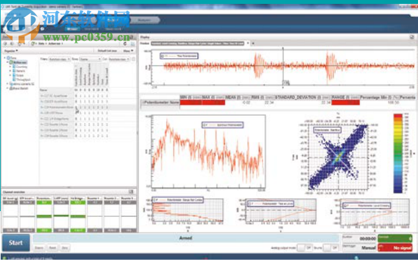Click the Armed status bar
Image resolution: width=418 pixels, height=261 pixels.
point(186,238)
